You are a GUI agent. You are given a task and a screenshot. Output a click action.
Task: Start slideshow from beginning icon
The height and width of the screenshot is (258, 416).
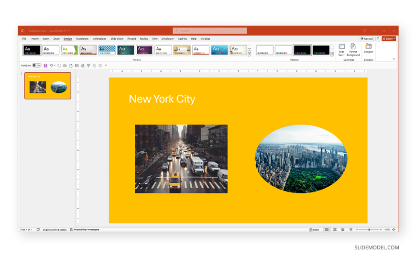coord(88,66)
